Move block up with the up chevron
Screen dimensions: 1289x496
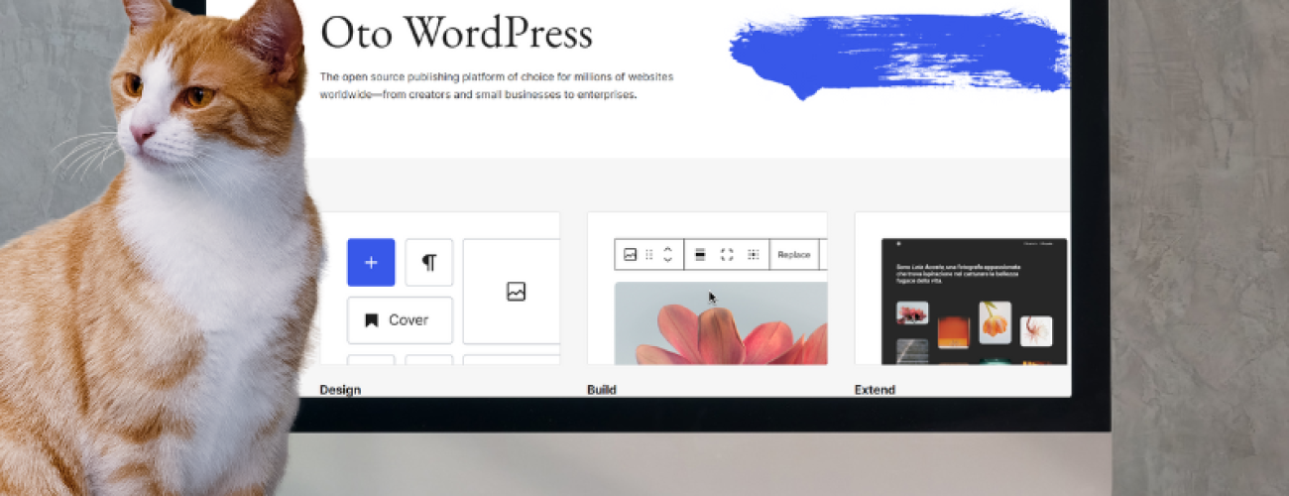point(667,249)
